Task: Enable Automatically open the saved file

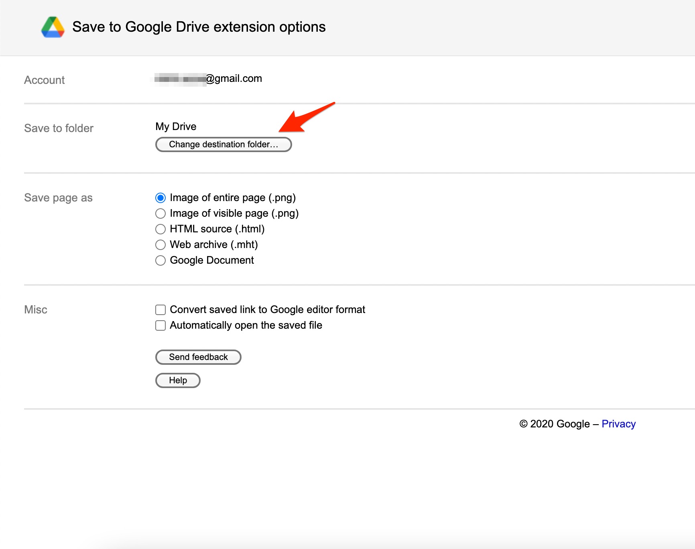Action: [x=161, y=325]
